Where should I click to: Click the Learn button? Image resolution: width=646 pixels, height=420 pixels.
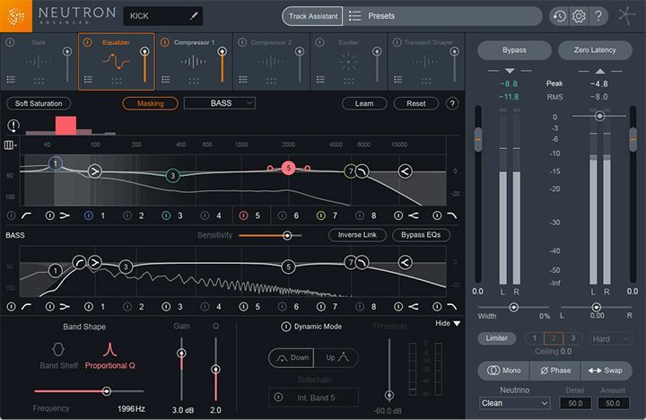coord(364,103)
